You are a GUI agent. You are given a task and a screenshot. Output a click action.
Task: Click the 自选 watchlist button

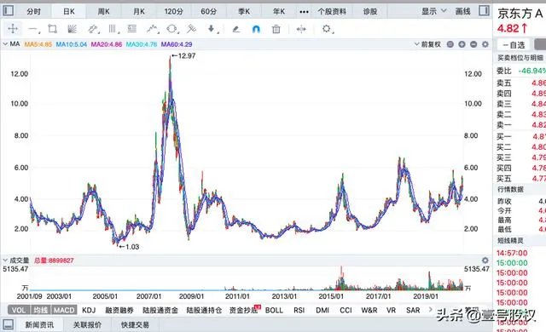(514, 45)
